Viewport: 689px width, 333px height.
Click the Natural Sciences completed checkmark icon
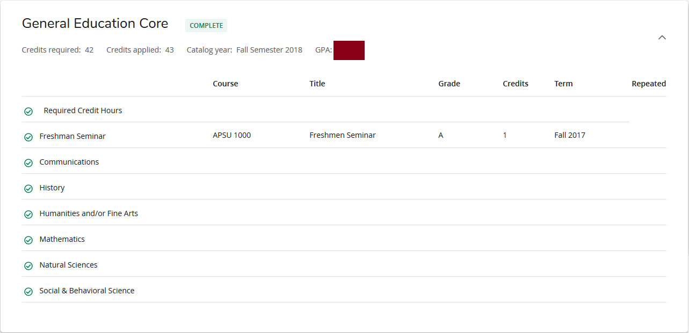coord(28,266)
